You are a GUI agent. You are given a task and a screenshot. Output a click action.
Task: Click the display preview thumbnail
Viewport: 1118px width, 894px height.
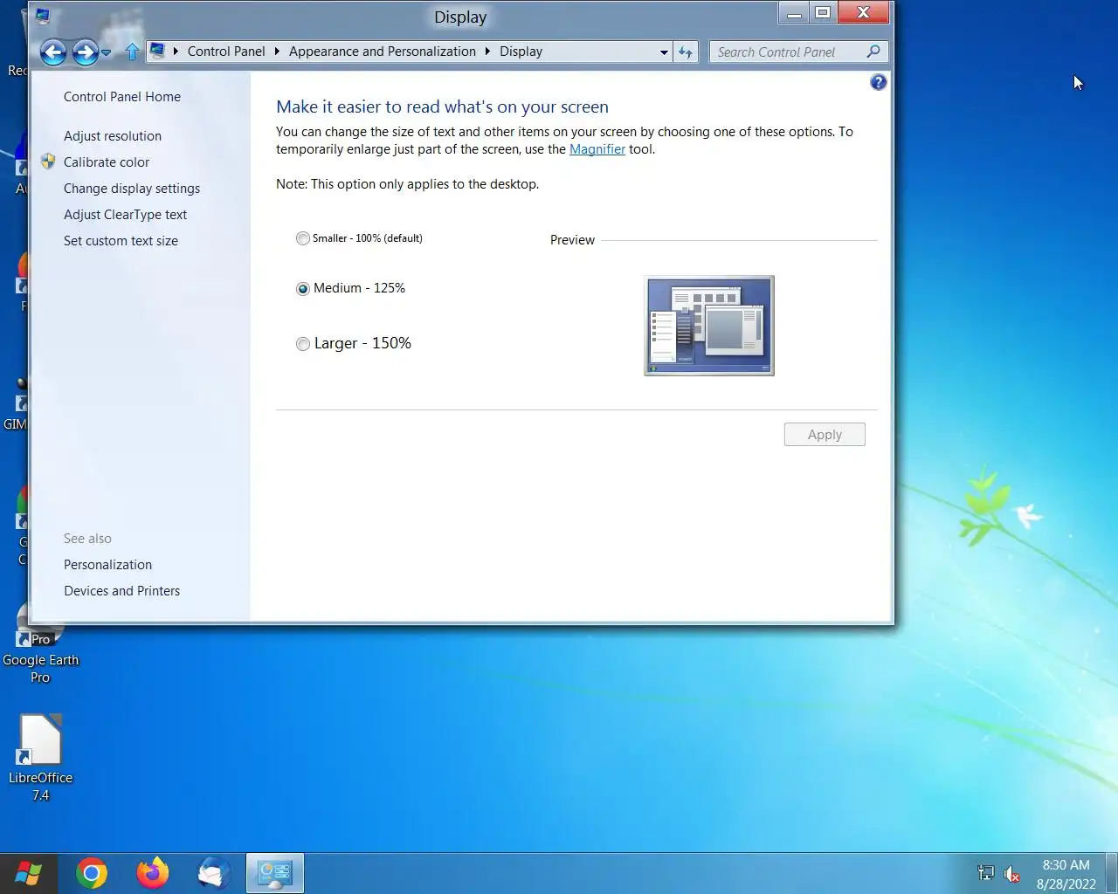tap(709, 326)
